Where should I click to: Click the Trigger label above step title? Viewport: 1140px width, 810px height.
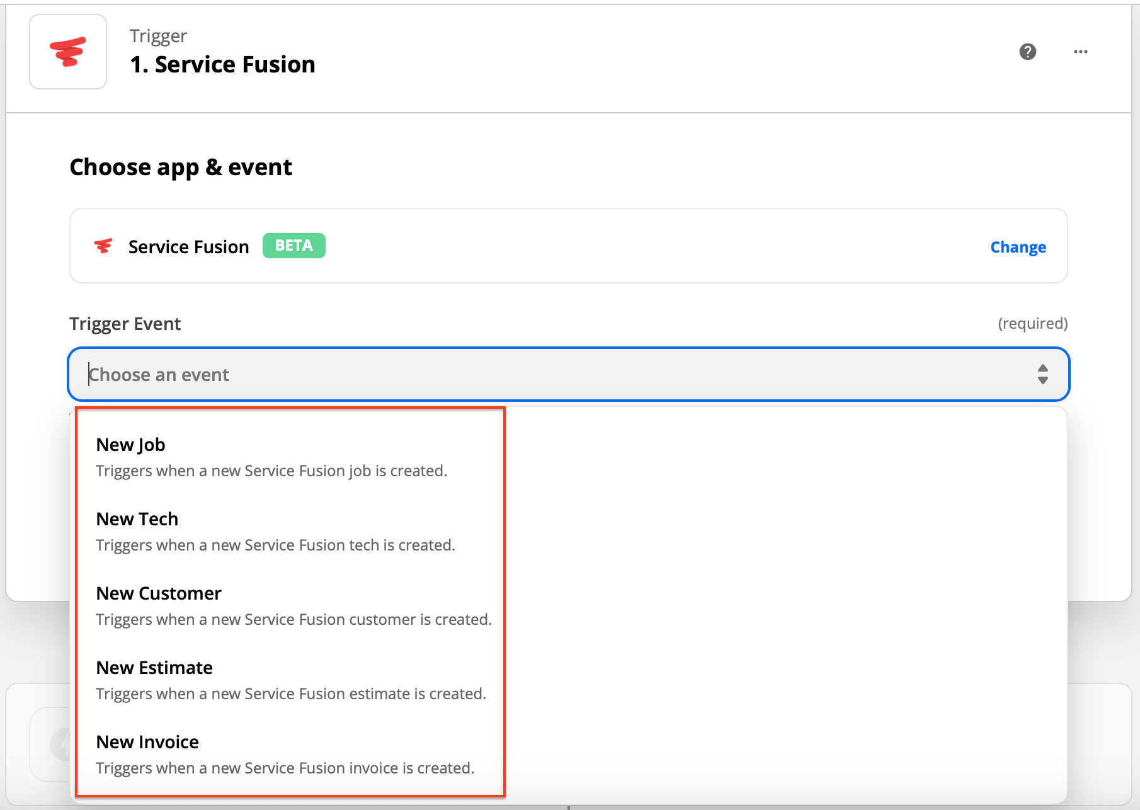[x=158, y=36]
